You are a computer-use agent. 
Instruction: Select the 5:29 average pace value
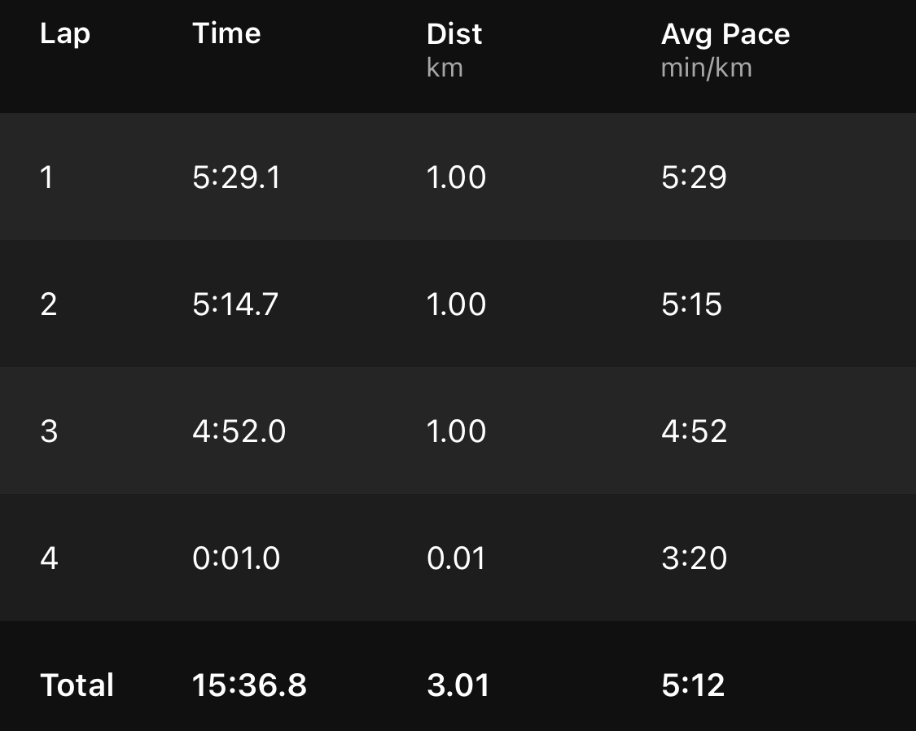coord(694,177)
